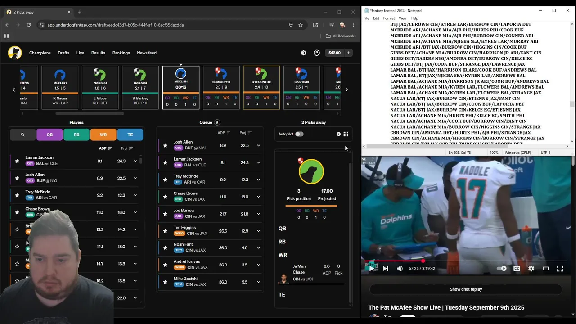This screenshot has width=576, height=324.
Task: Toggle video autoplay switch
Action: 502,268
